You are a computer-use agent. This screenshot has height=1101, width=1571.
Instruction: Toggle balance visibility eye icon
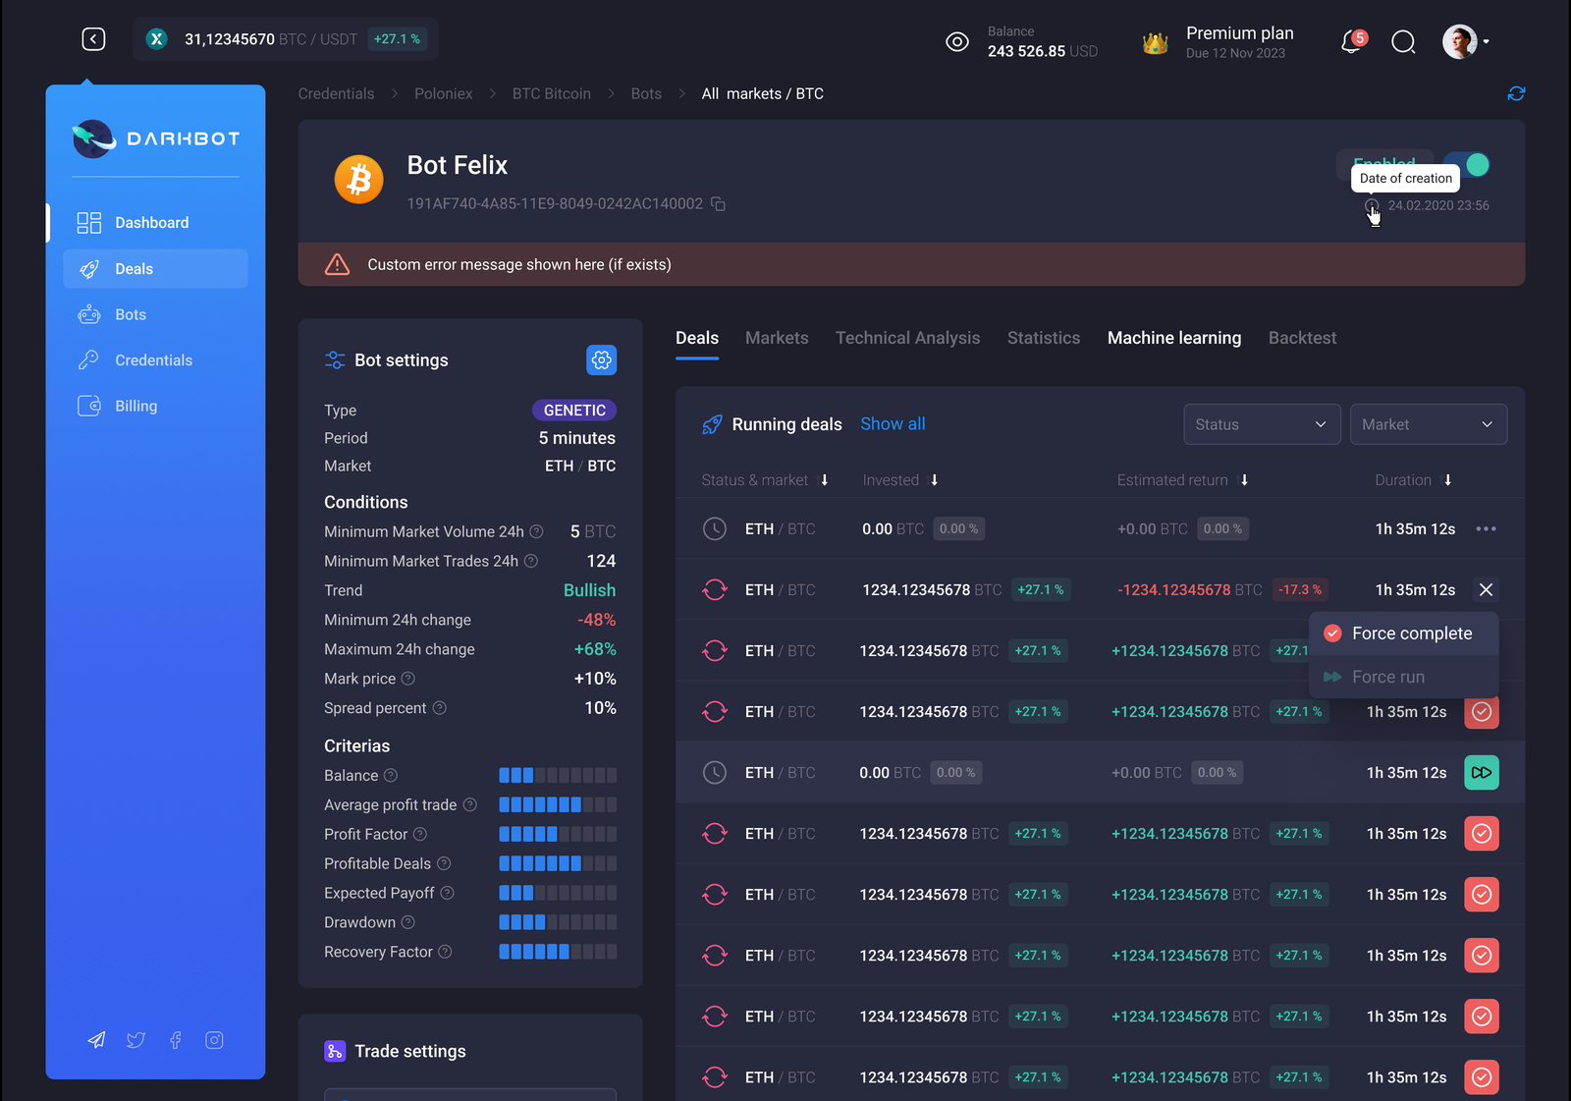(956, 42)
